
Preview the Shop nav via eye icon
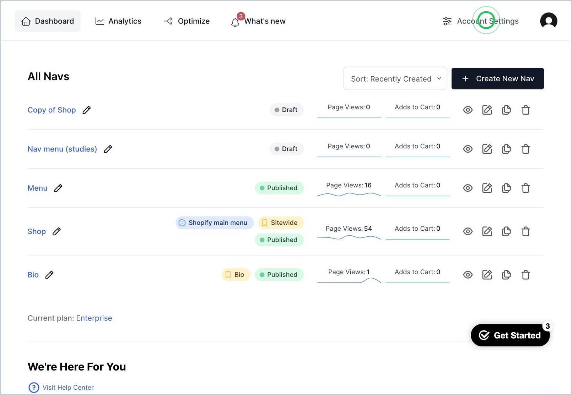tap(468, 231)
